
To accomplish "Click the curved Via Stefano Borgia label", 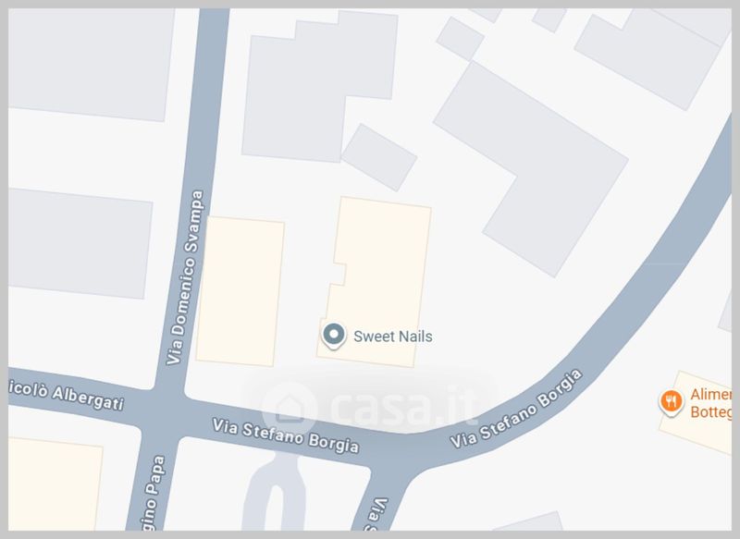I will coord(516,410).
